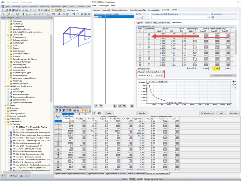
Task: Collapse the Zusatzmodule tree node
Action: 5,122
